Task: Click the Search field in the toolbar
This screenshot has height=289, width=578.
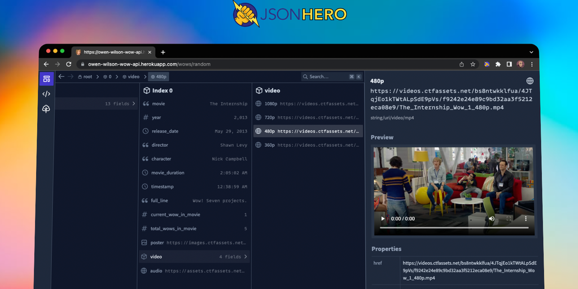Action: point(326,77)
